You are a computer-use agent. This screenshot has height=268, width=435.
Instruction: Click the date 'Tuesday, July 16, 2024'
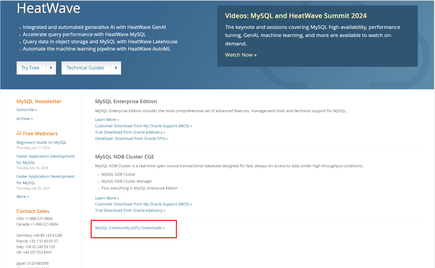pos(32,168)
